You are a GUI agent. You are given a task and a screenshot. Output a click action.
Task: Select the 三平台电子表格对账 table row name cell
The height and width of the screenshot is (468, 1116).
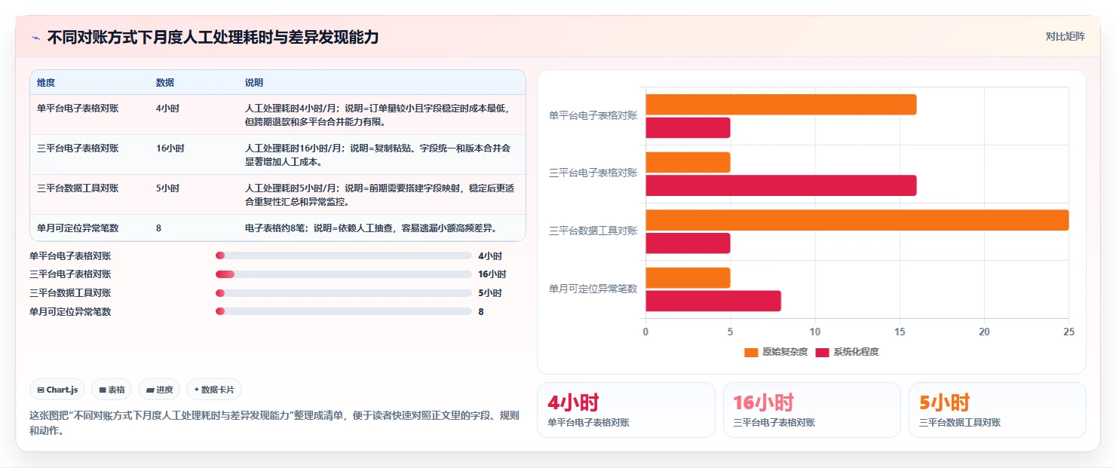click(x=78, y=148)
